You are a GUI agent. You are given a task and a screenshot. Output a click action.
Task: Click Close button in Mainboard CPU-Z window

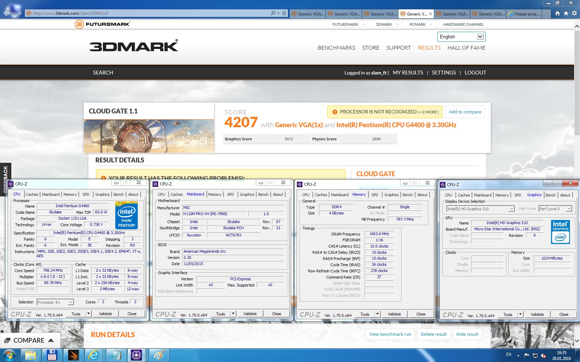click(x=277, y=314)
